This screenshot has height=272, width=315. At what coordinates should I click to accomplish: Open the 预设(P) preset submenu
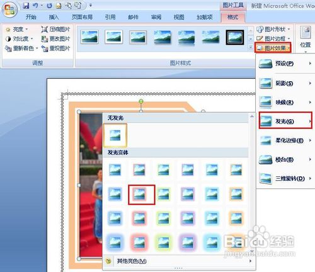[x=285, y=64]
